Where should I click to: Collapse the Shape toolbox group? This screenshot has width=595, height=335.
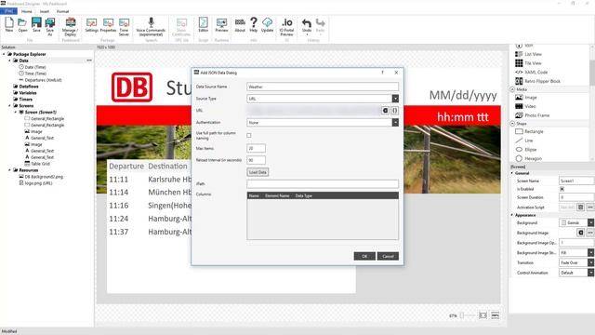coord(512,124)
